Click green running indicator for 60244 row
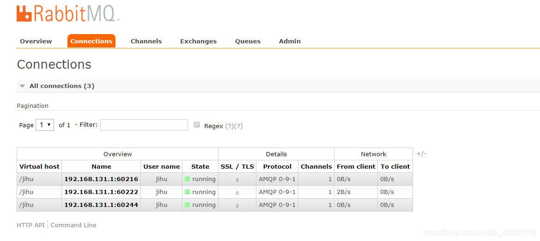This screenshot has width=540, height=241. tap(188, 205)
